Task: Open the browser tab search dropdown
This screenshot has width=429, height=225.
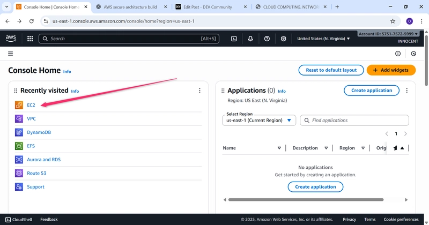Action: (x=6, y=7)
